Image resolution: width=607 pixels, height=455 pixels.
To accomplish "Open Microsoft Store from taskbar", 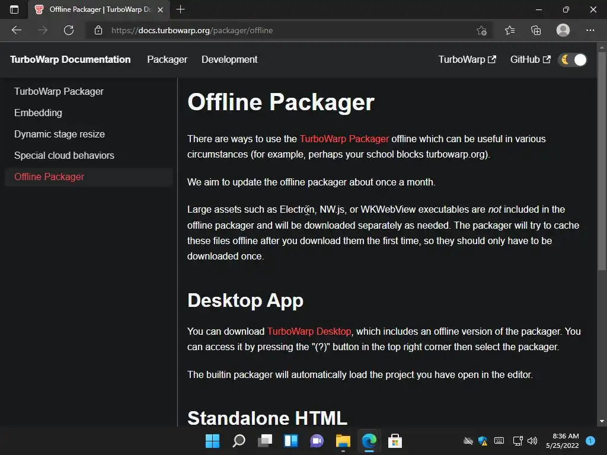I will click(x=395, y=441).
